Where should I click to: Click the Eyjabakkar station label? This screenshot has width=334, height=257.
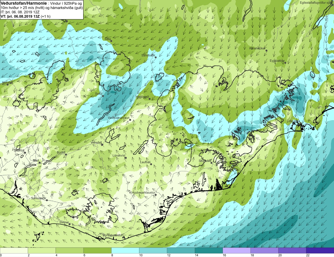[x=277, y=61]
